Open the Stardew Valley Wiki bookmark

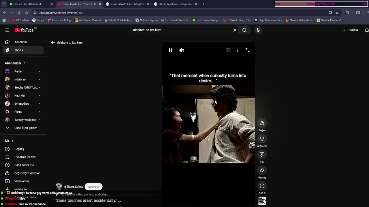click(x=299, y=20)
